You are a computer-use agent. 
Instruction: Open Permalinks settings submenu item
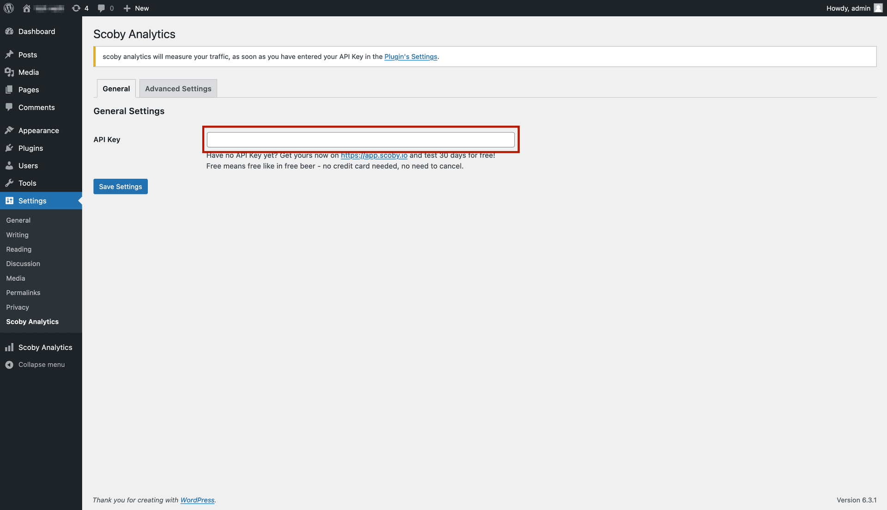[x=23, y=293]
